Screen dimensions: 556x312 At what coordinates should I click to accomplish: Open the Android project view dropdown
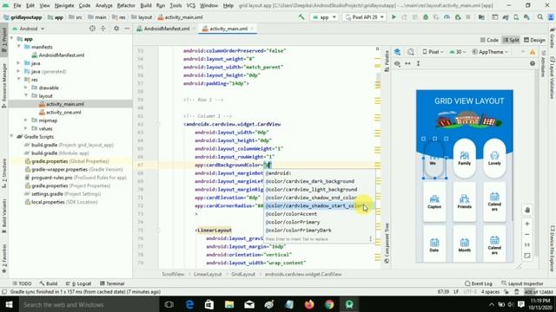[29, 29]
